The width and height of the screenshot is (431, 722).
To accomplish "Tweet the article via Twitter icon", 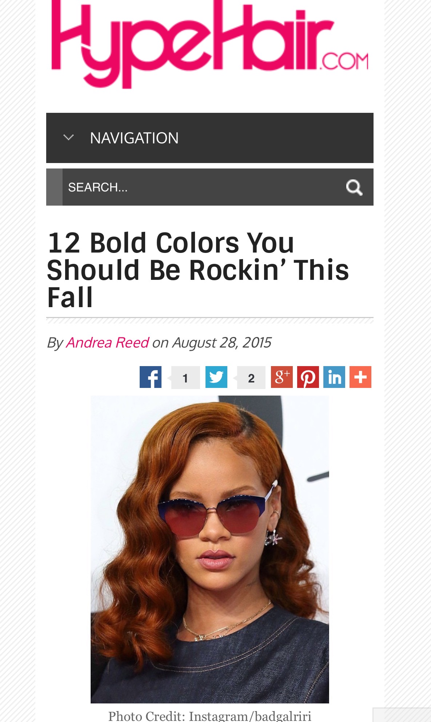I will (x=216, y=377).
